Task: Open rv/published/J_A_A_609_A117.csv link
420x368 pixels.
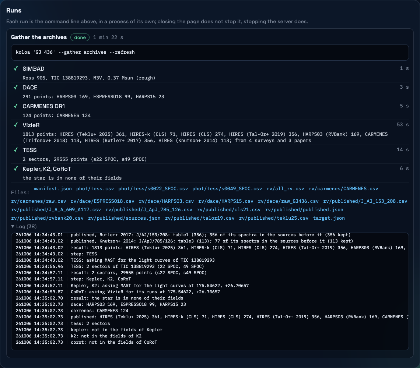Action: click(56, 209)
